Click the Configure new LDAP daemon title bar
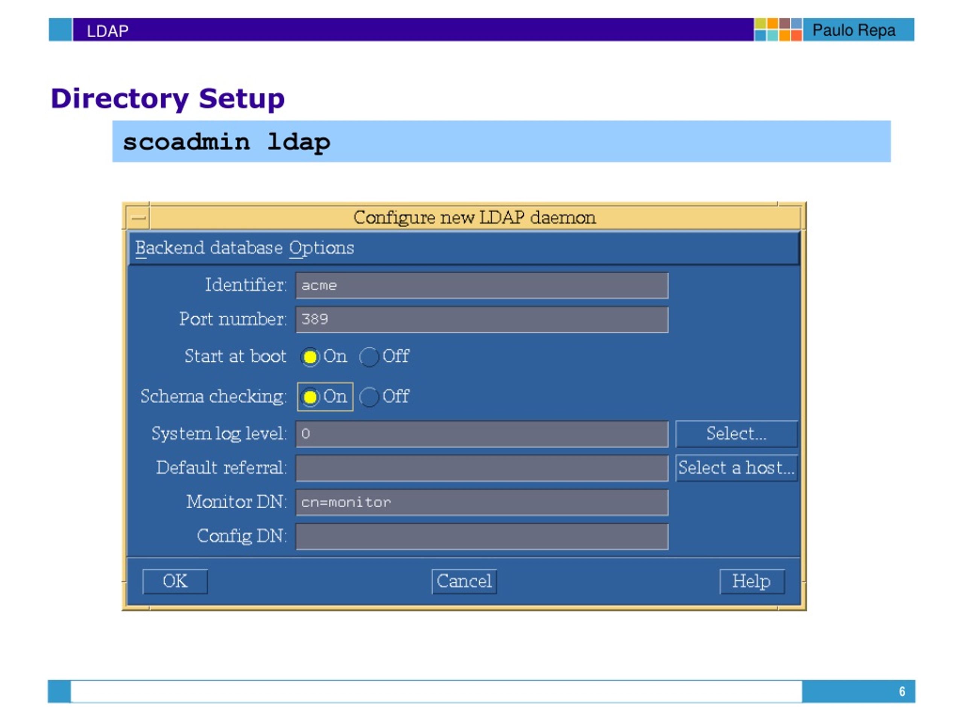 [x=474, y=218]
